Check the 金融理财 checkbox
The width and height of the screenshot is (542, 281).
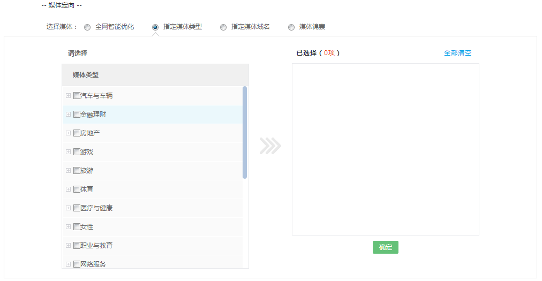[x=77, y=115]
